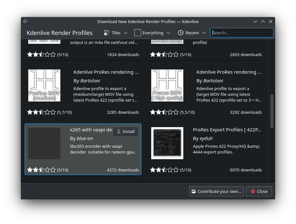Click 'Apple Prores 422 Proxy/HQ' description
The width and height of the screenshot is (296, 224).
coord(226,149)
